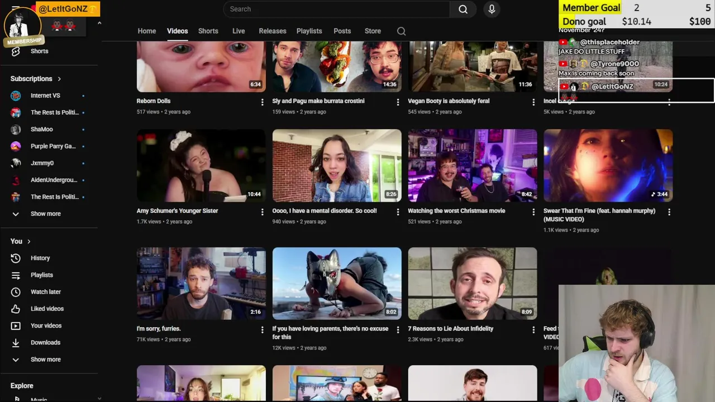Open options menu for Amy Schumer's Younger Sister

click(262, 212)
